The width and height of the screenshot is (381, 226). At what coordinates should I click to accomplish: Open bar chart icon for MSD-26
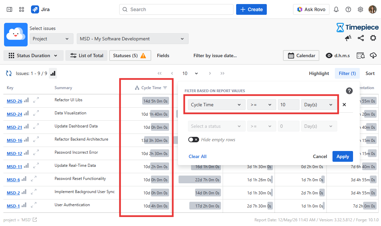pyautogui.click(x=26, y=100)
